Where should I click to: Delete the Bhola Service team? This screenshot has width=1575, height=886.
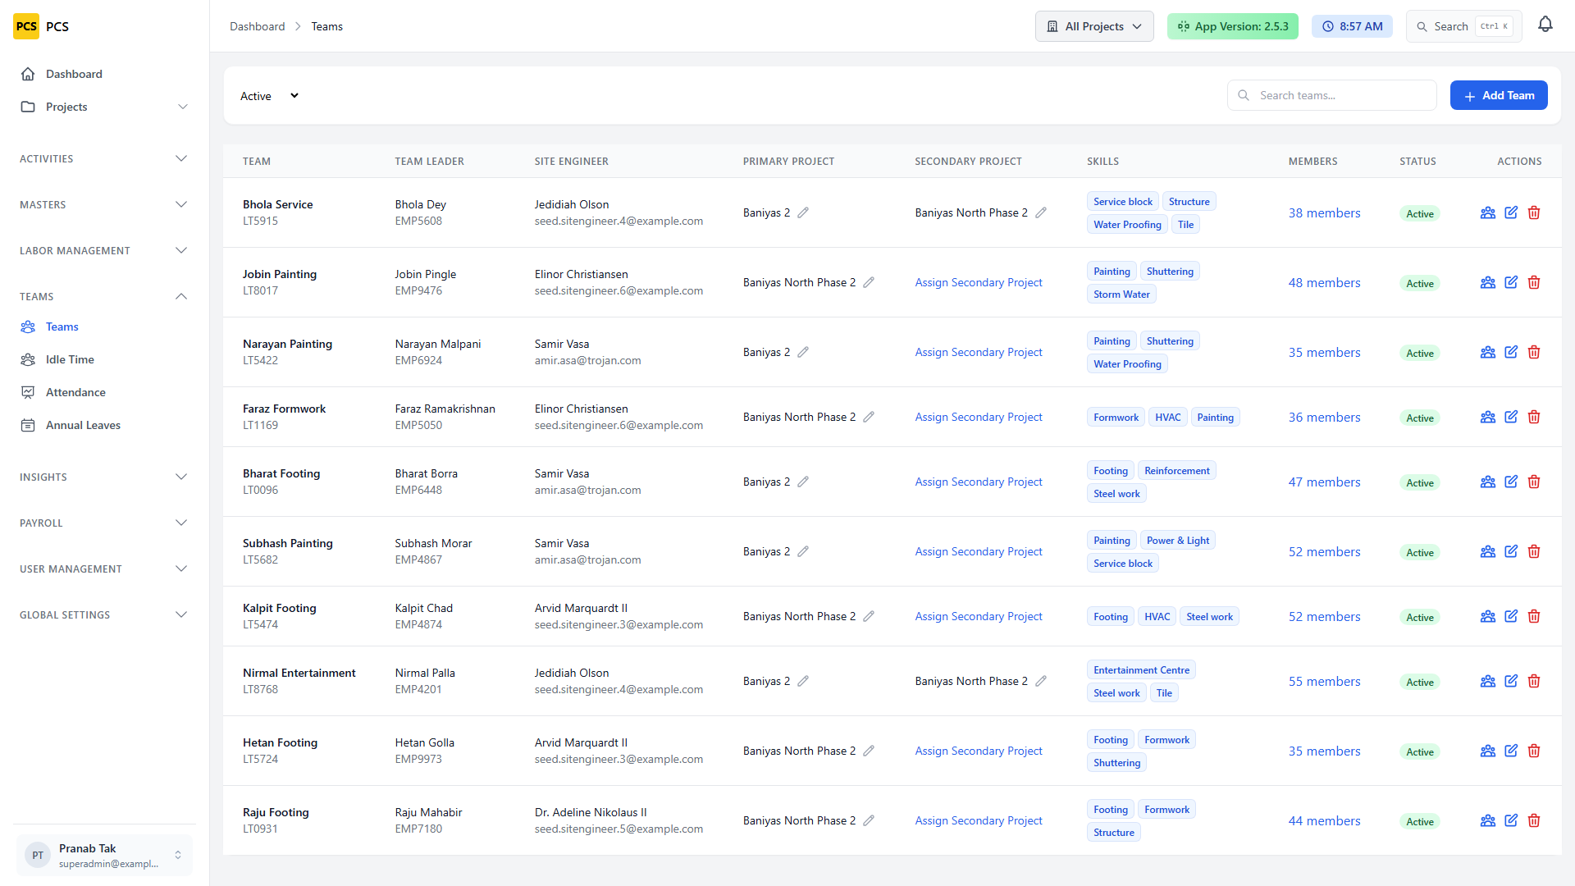(1534, 212)
